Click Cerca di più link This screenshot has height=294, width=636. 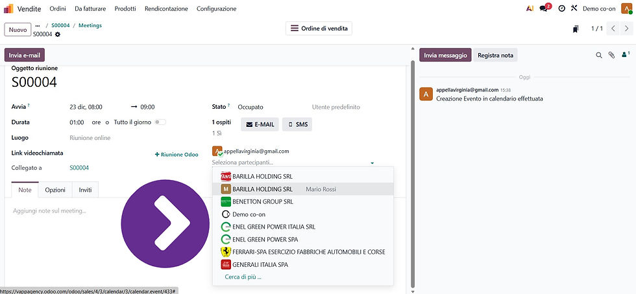243,277
